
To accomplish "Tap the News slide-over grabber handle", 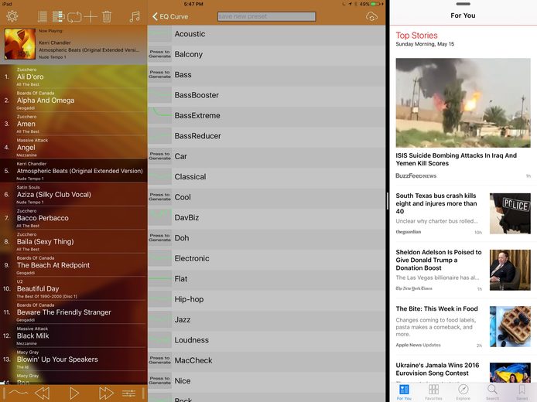I will (463, 4).
